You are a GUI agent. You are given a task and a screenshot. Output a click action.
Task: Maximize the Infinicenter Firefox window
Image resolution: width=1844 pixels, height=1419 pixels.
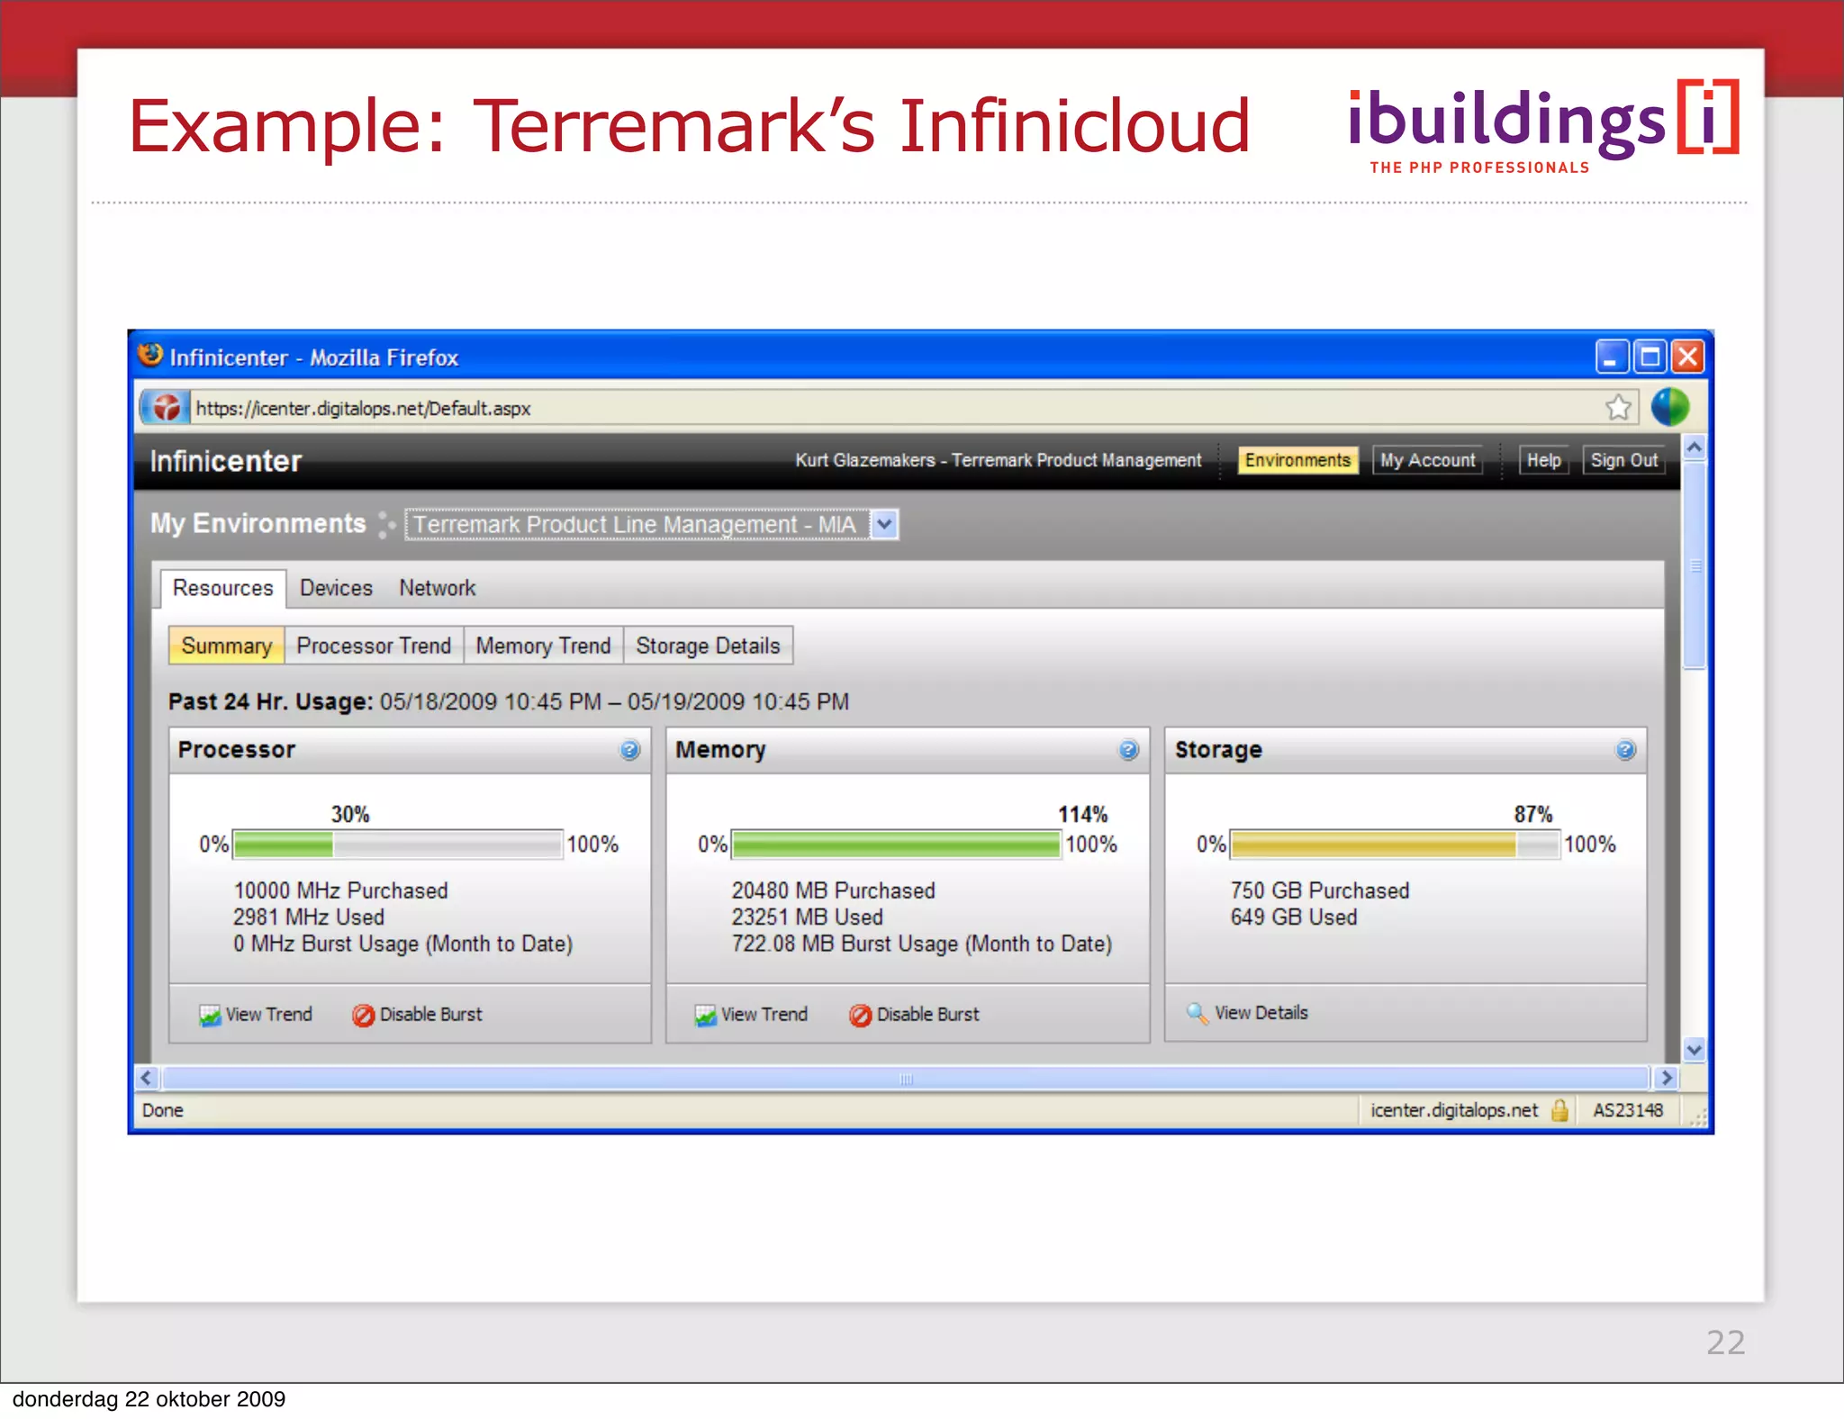click(1650, 357)
